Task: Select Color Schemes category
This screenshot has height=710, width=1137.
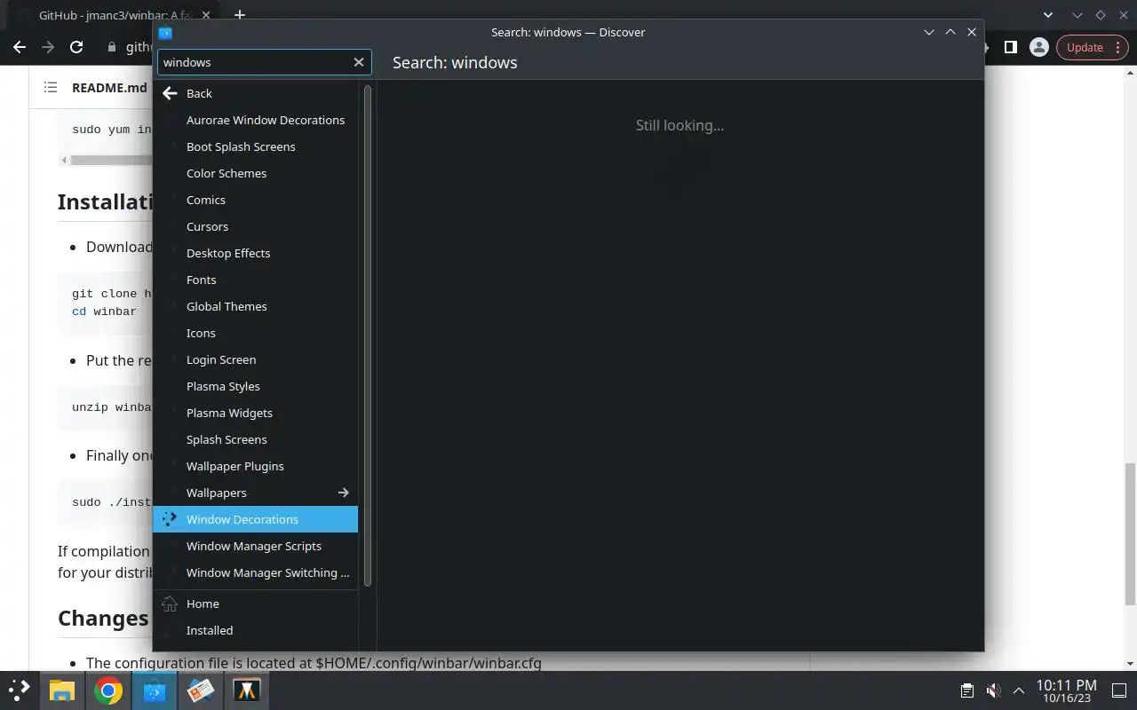Action: point(255,173)
